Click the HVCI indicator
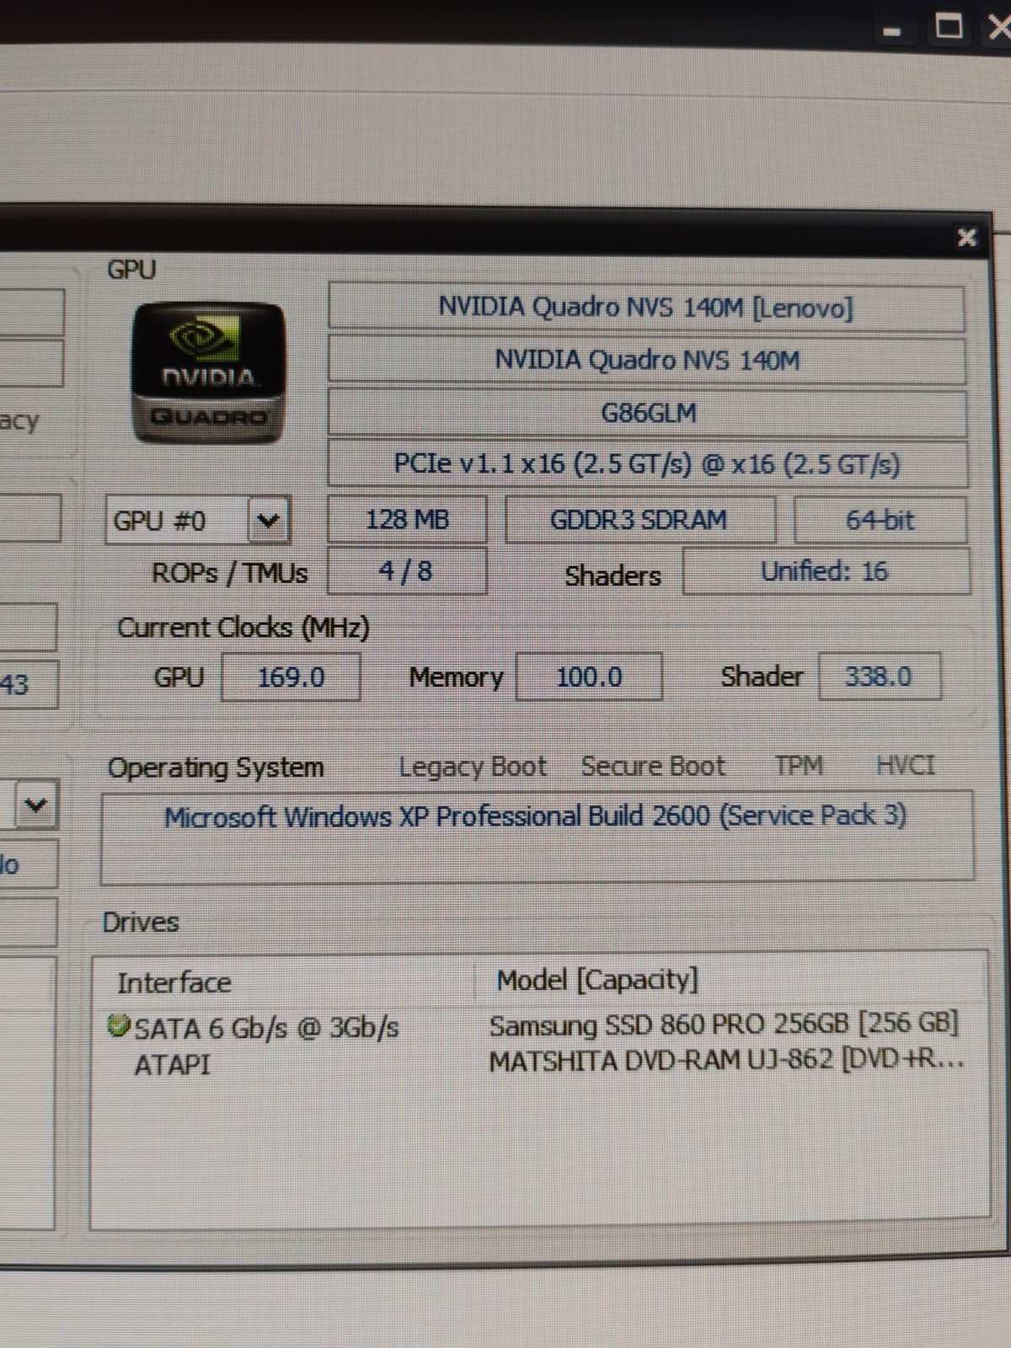Screen dimensions: 1011x1348 pos(906,765)
